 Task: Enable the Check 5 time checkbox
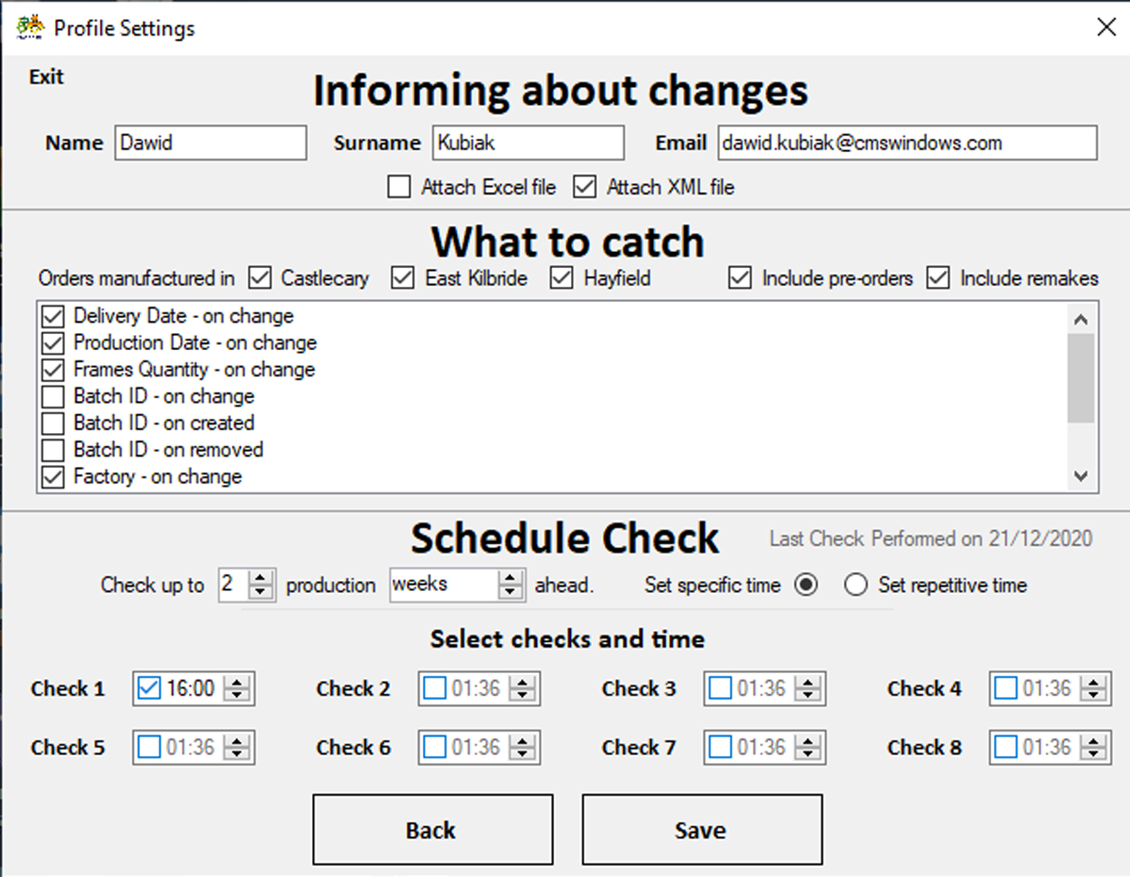click(149, 748)
